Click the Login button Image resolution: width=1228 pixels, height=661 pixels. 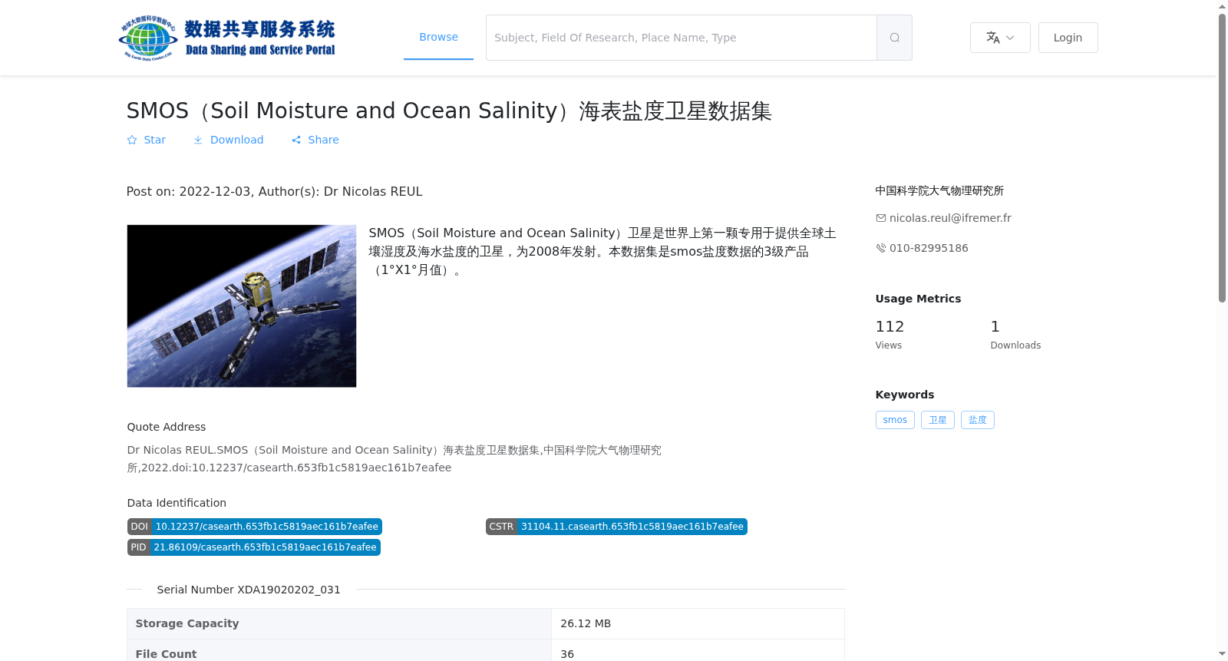[x=1068, y=38]
